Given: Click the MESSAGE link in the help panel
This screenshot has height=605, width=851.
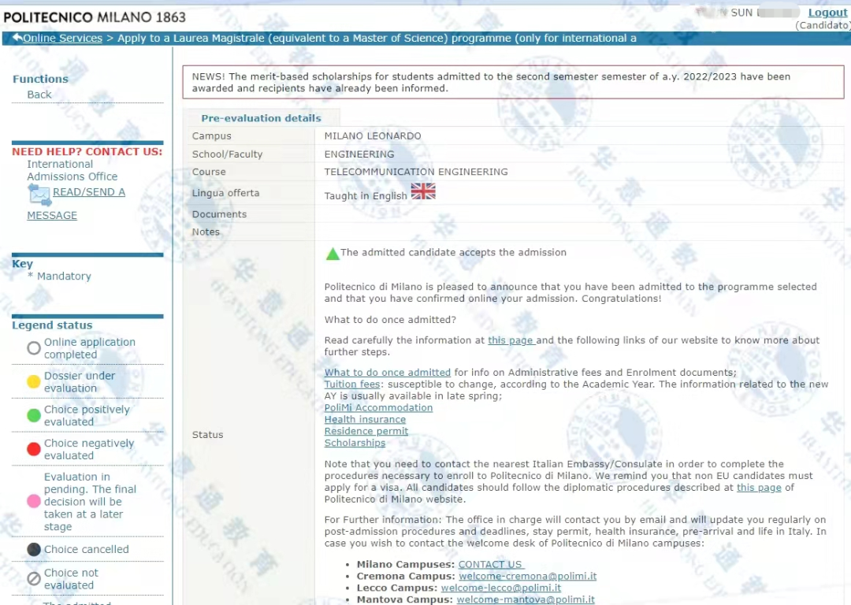Looking at the screenshot, I should pos(52,215).
